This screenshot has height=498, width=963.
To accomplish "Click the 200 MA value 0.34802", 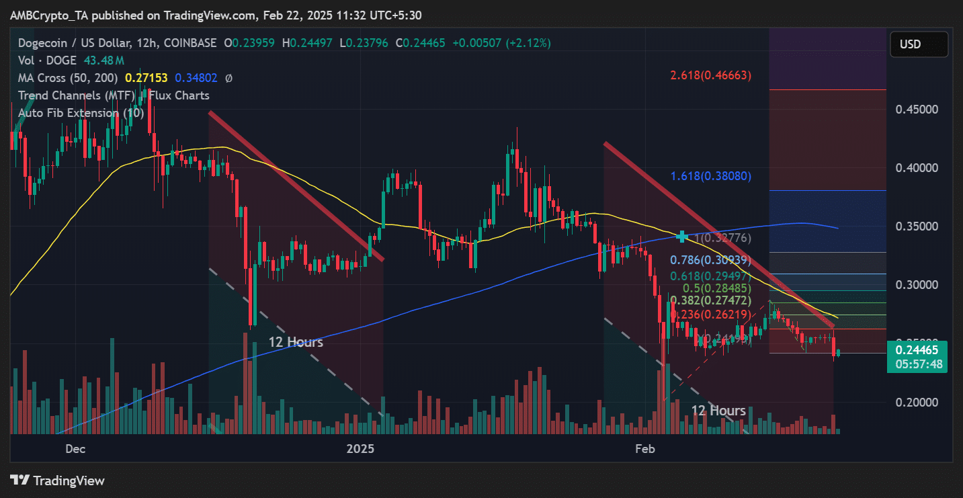I will tap(197, 78).
